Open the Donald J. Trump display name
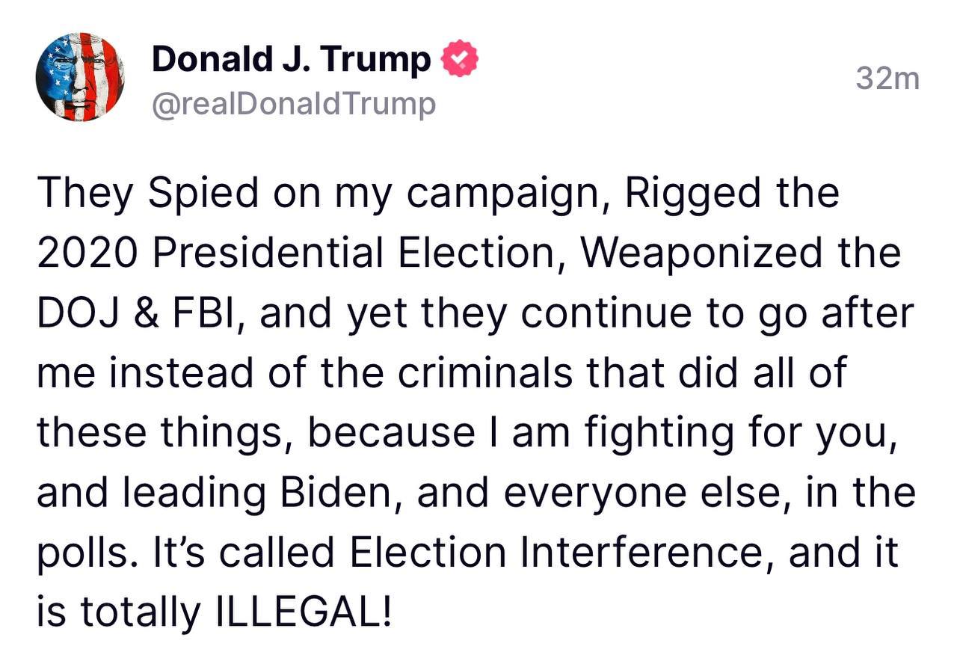 pos(292,60)
